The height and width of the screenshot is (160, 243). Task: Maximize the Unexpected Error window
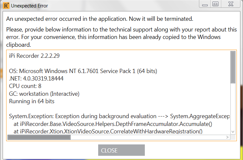click(215, 4)
